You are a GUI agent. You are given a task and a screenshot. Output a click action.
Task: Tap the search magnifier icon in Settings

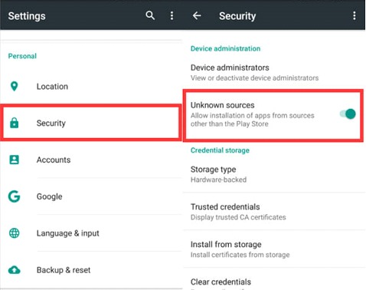(x=150, y=15)
